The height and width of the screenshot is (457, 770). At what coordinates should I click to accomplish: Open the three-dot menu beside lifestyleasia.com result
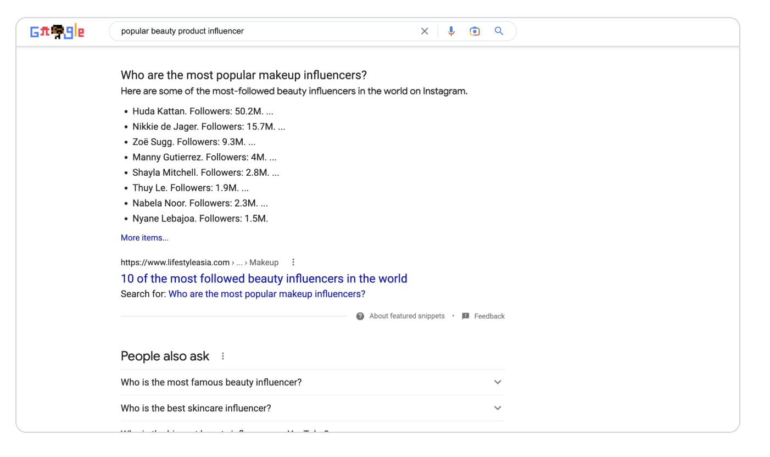click(x=293, y=262)
